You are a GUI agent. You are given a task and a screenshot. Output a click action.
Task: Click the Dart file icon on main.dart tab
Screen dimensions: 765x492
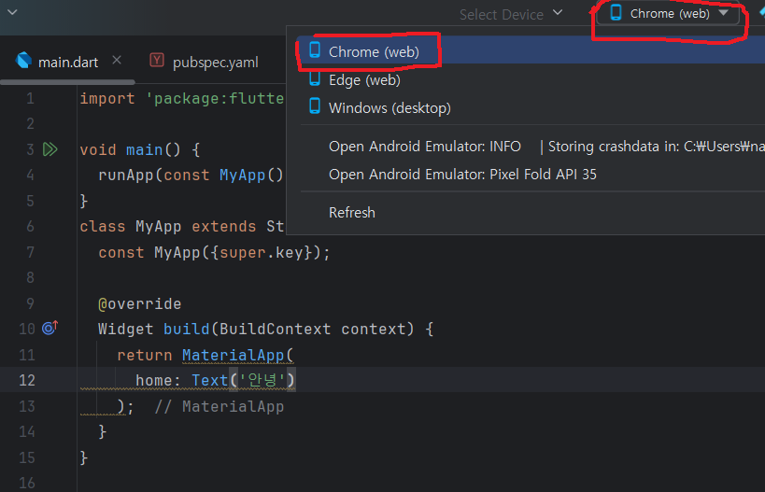23,61
